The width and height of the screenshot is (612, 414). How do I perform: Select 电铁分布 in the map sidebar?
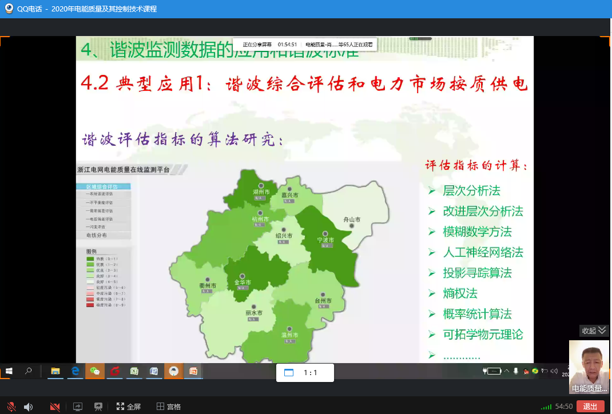tap(96, 235)
